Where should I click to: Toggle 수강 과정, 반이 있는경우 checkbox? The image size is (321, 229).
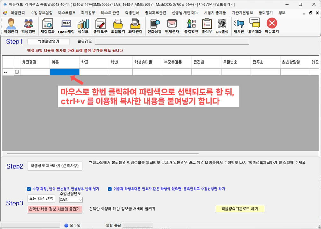(x=29, y=189)
